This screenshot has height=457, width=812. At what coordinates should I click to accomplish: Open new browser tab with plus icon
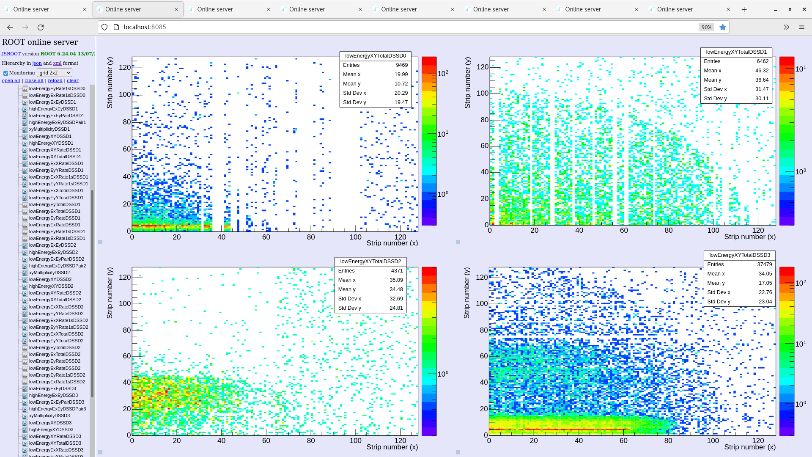744,9
